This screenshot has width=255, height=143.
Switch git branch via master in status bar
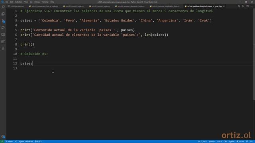pyautogui.click(x=10, y=141)
